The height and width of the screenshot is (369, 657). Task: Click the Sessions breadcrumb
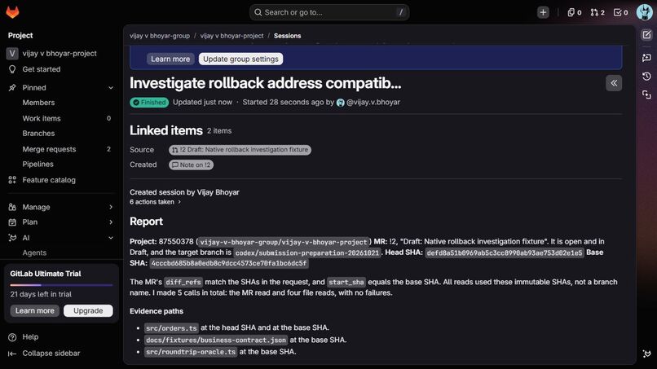(x=288, y=36)
